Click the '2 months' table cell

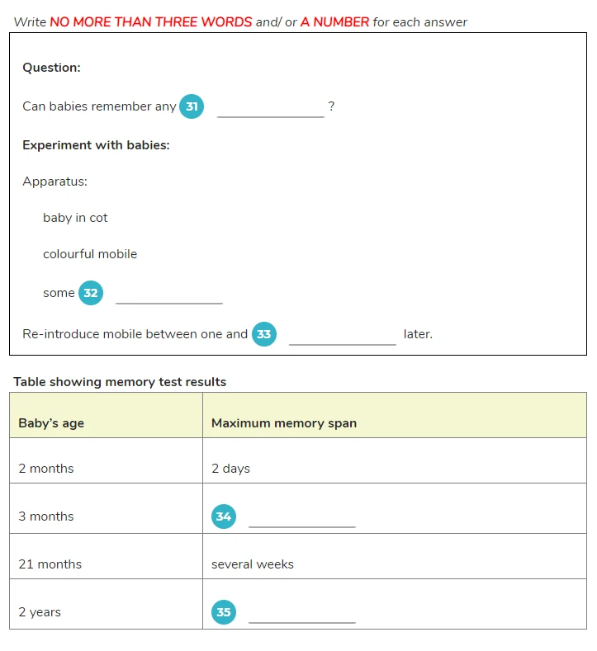[x=106, y=460]
